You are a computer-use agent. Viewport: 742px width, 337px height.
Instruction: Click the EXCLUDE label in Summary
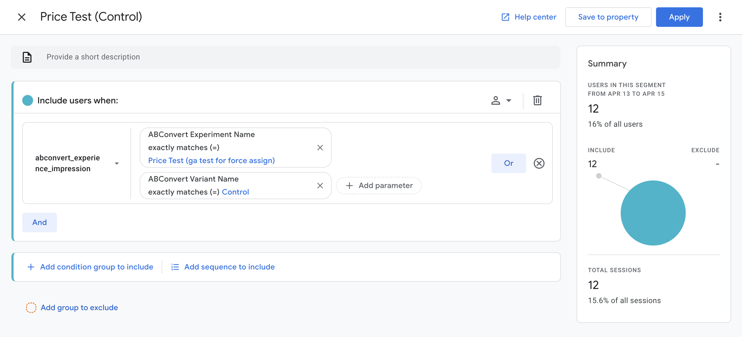pyautogui.click(x=705, y=150)
